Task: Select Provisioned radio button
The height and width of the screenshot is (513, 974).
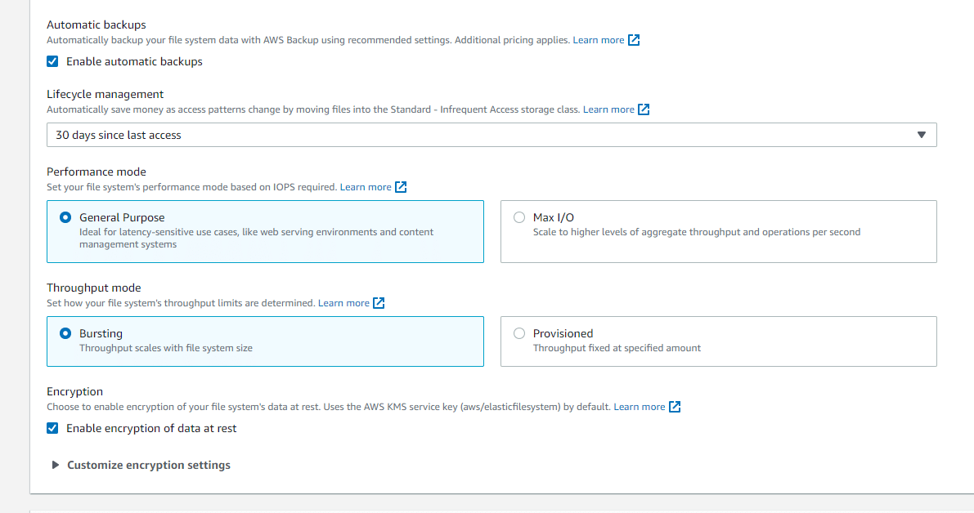Action: (519, 333)
